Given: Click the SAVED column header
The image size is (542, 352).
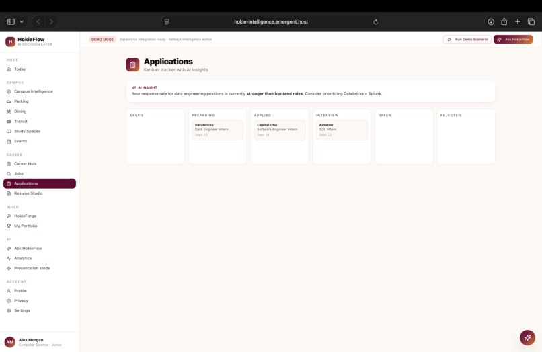Looking at the screenshot, I should pyautogui.click(x=137, y=116).
